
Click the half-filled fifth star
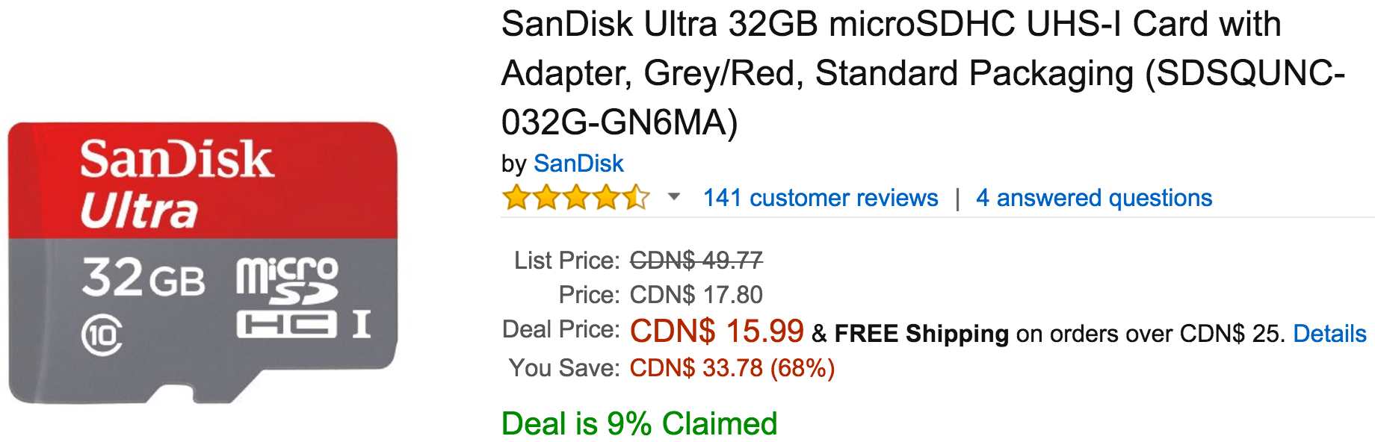(636, 198)
